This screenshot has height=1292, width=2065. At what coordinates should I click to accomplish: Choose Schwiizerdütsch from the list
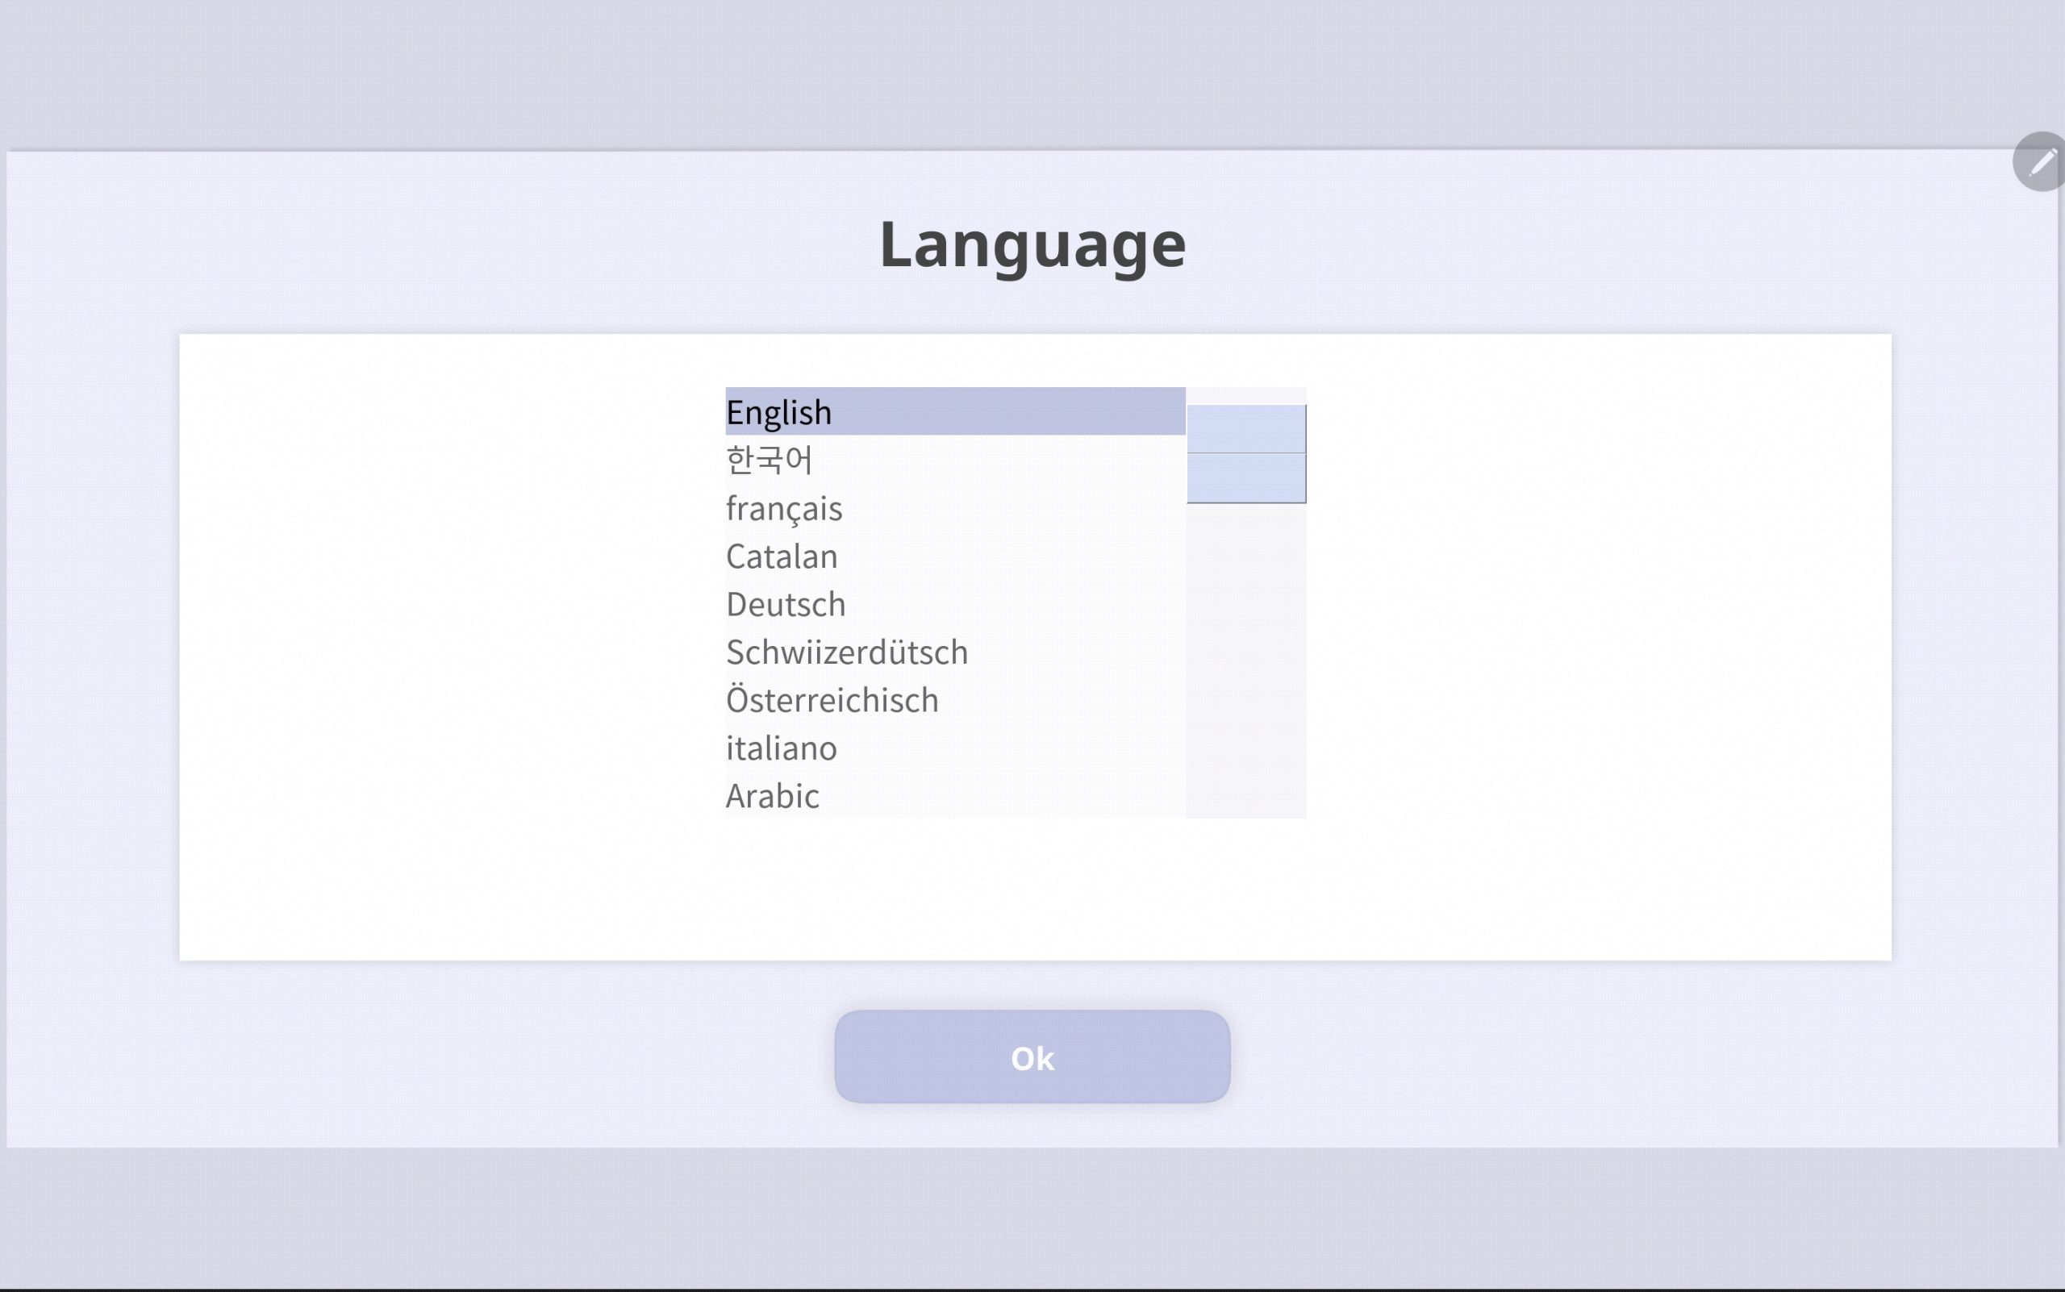point(846,652)
